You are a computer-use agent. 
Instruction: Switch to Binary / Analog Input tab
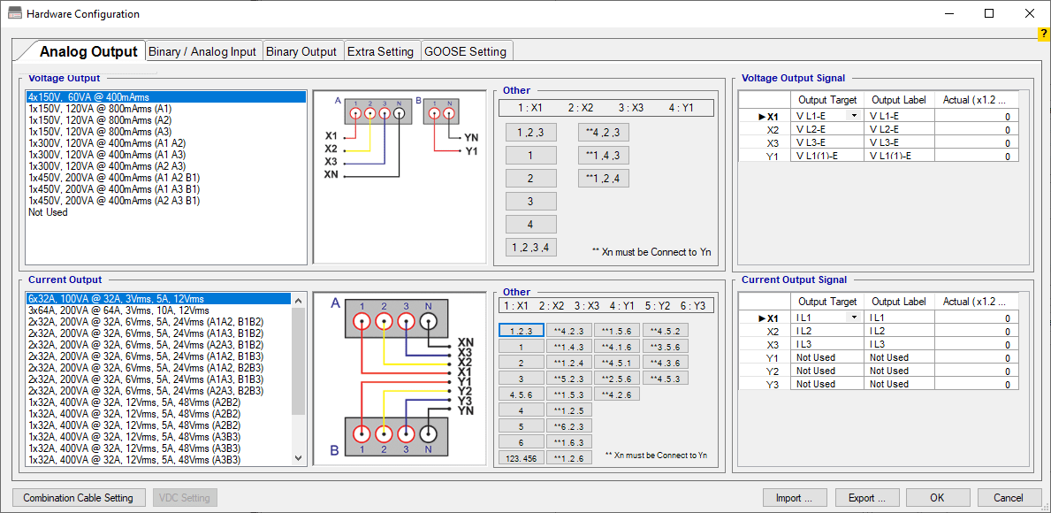tap(202, 51)
